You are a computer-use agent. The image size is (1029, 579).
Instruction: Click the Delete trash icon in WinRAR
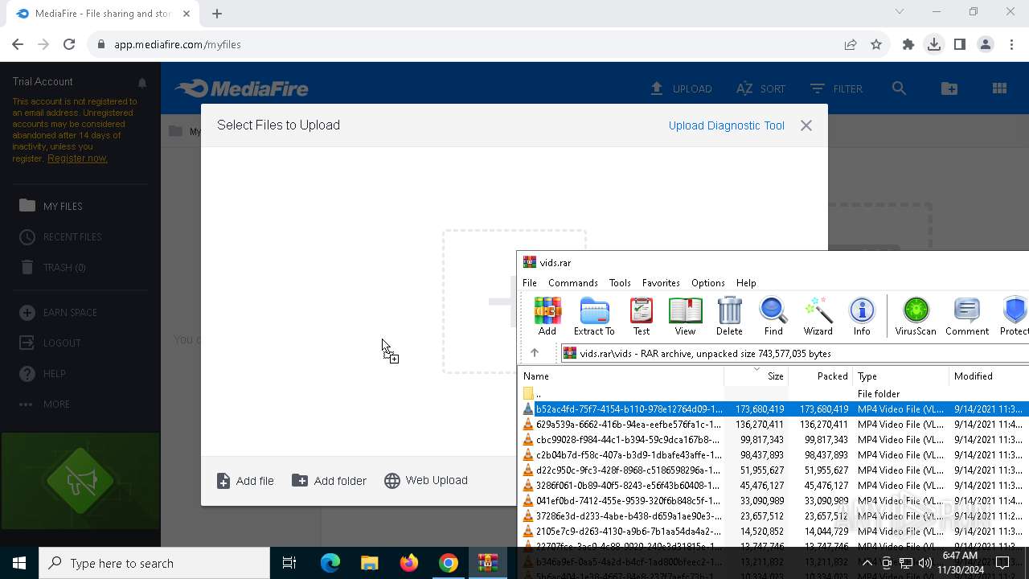tap(729, 316)
